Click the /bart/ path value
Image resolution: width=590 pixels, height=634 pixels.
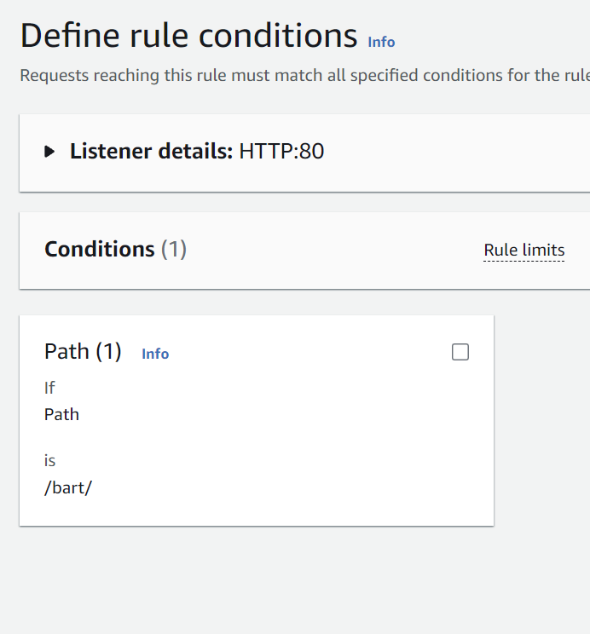click(x=67, y=490)
